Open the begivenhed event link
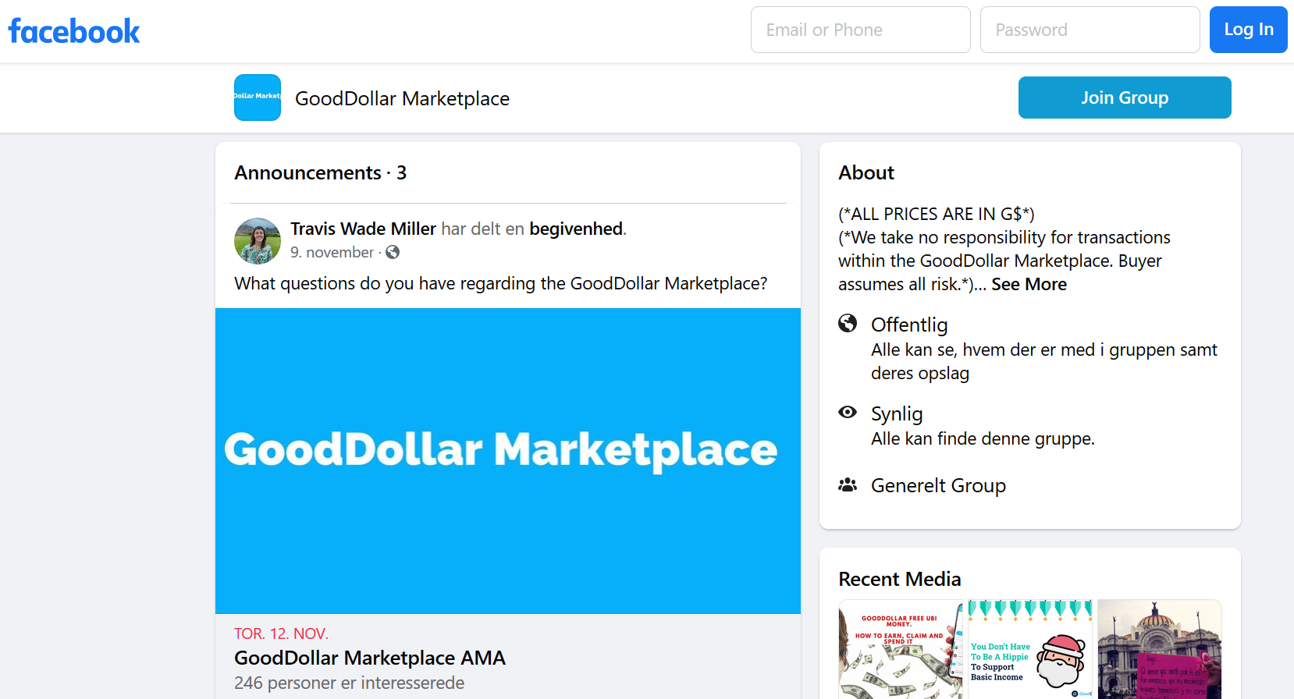Image resolution: width=1294 pixels, height=699 pixels. (576, 229)
